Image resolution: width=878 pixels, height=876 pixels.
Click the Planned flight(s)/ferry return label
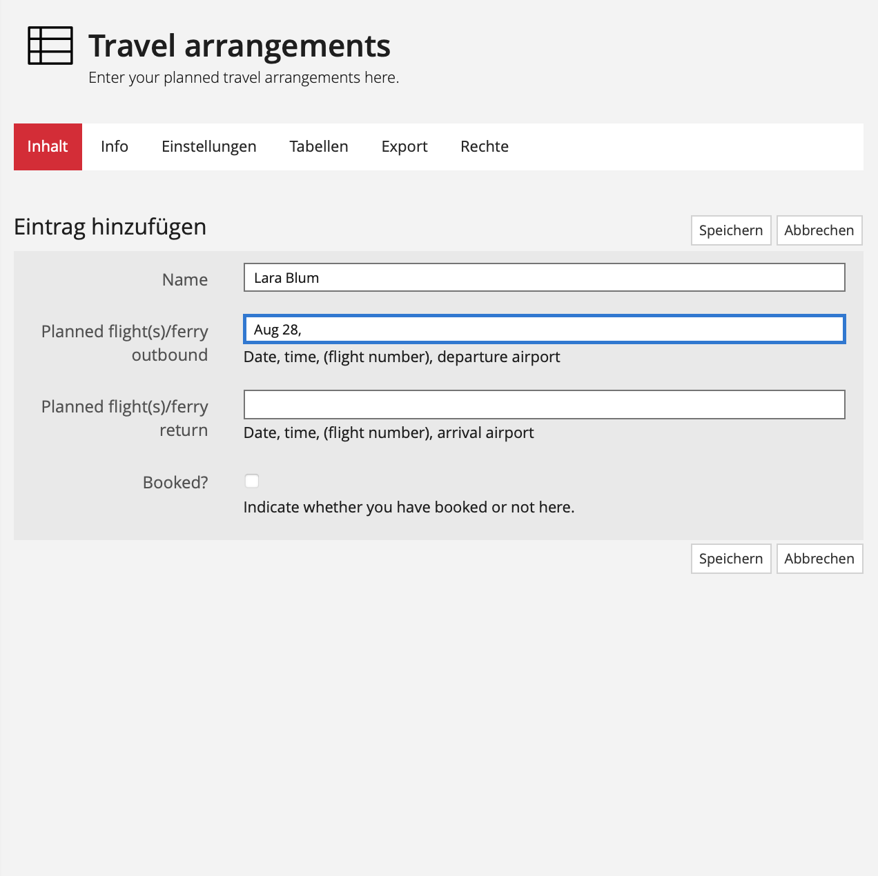(x=125, y=418)
